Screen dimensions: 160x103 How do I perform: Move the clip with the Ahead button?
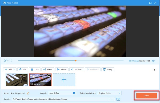tap(48, 69)
